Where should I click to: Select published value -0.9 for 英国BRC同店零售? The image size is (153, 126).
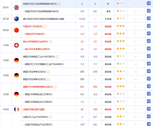coord(108,12)
